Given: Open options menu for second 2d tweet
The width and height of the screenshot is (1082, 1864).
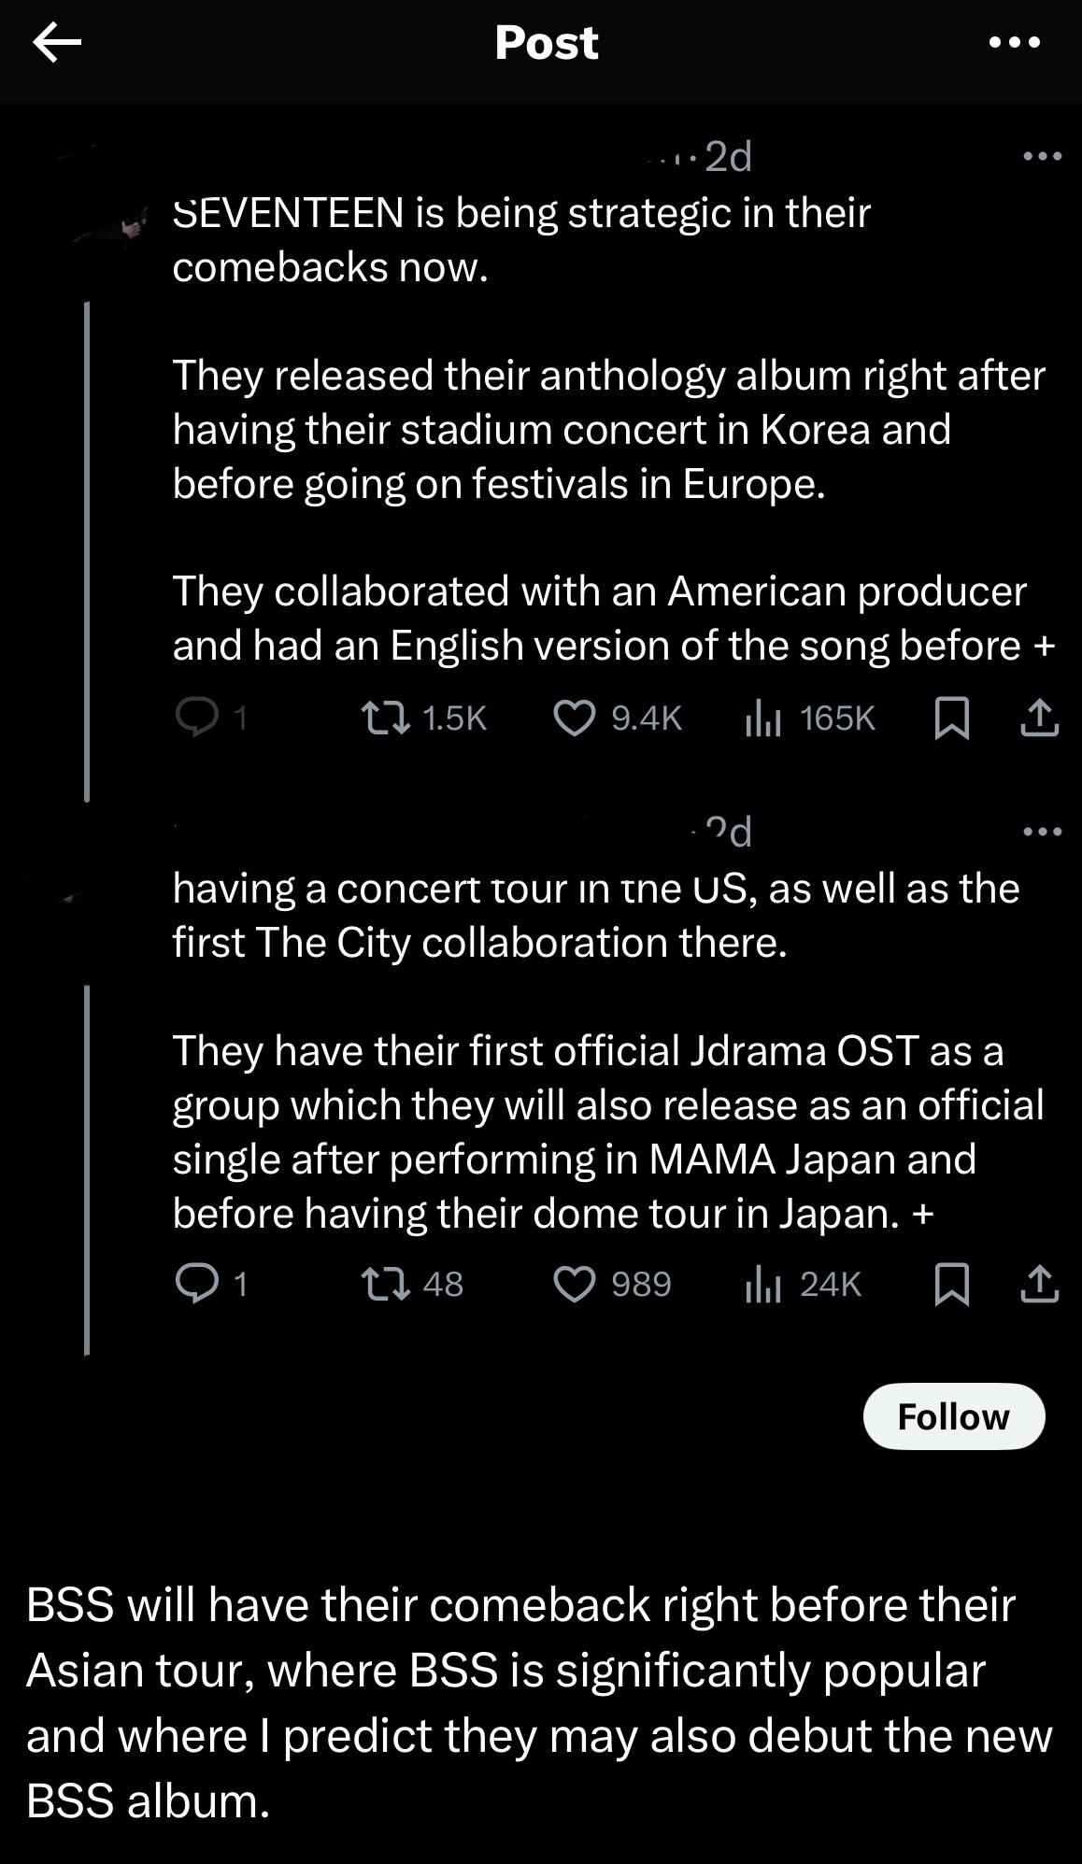Looking at the screenshot, I should (x=1042, y=831).
